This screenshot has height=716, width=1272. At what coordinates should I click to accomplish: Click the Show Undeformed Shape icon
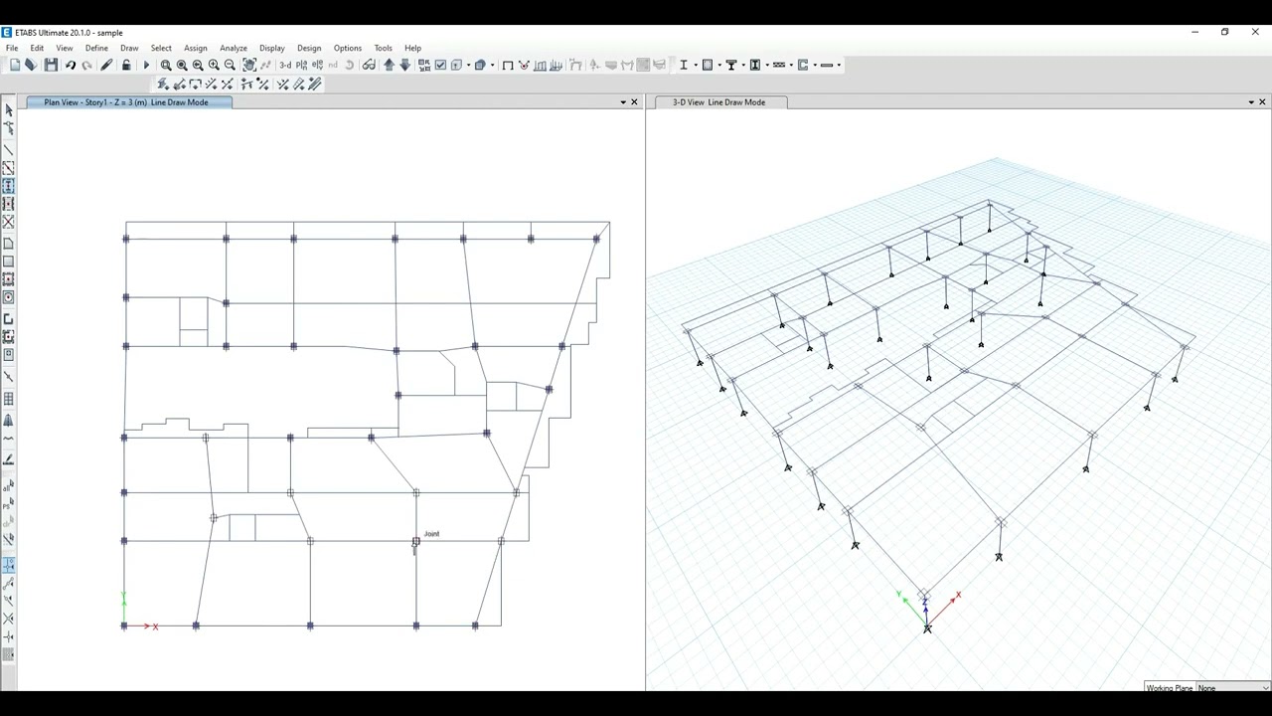click(508, 65)
